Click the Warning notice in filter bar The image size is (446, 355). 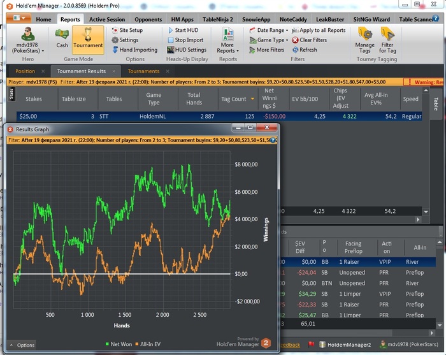coord(424,82)
